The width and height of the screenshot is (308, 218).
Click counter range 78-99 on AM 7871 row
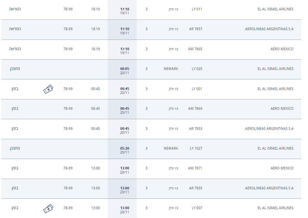(68, 168)
